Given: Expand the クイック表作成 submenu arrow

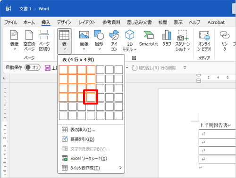Looking at the screenshot, I should point(120,168).
